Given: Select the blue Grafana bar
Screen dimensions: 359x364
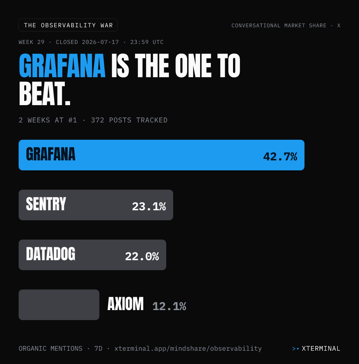Looking at the screenshot, I should (162, 155).
